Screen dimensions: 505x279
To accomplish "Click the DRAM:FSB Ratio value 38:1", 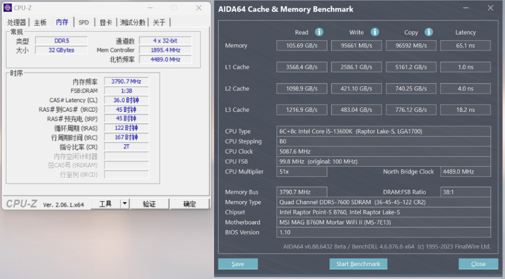I will pyautogui.click(x=465, y=192).
